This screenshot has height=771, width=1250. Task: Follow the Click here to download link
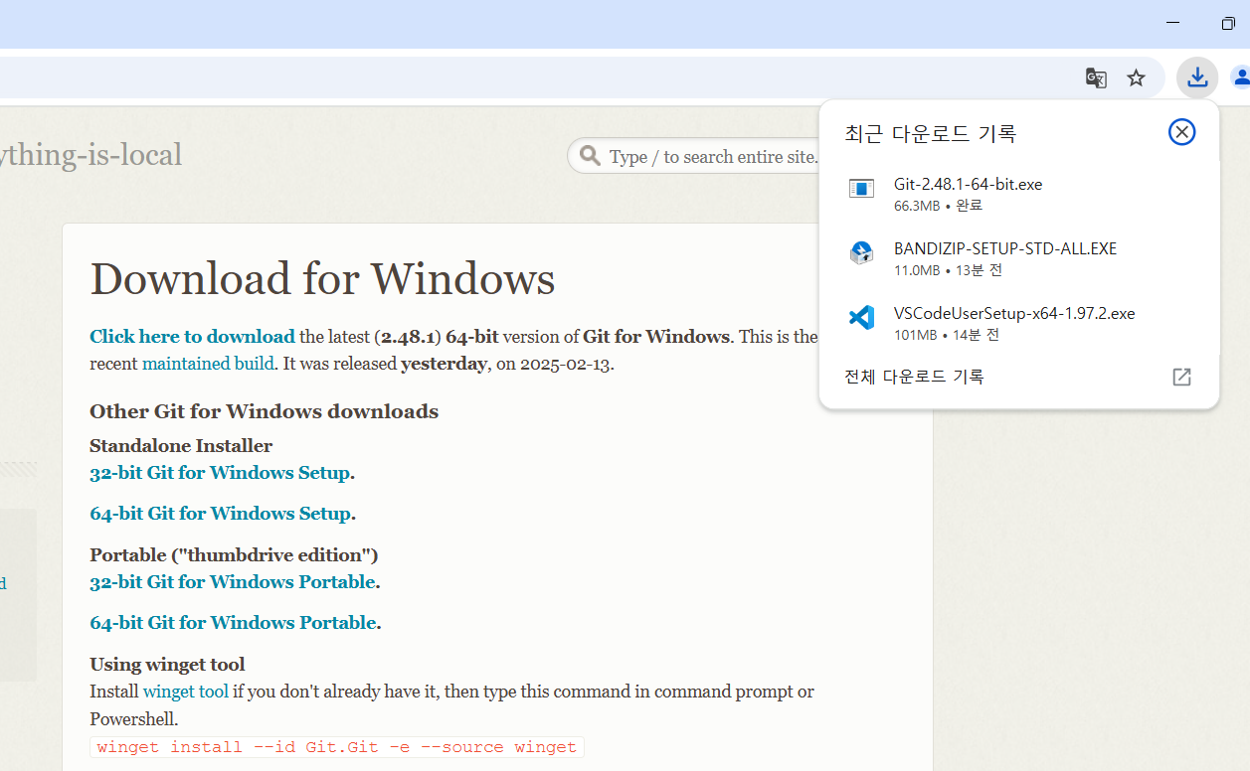(x=192, y=337)
